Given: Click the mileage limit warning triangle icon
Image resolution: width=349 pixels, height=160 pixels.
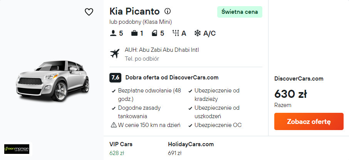Looking at the screenshot, I should [x=114, y=125].
